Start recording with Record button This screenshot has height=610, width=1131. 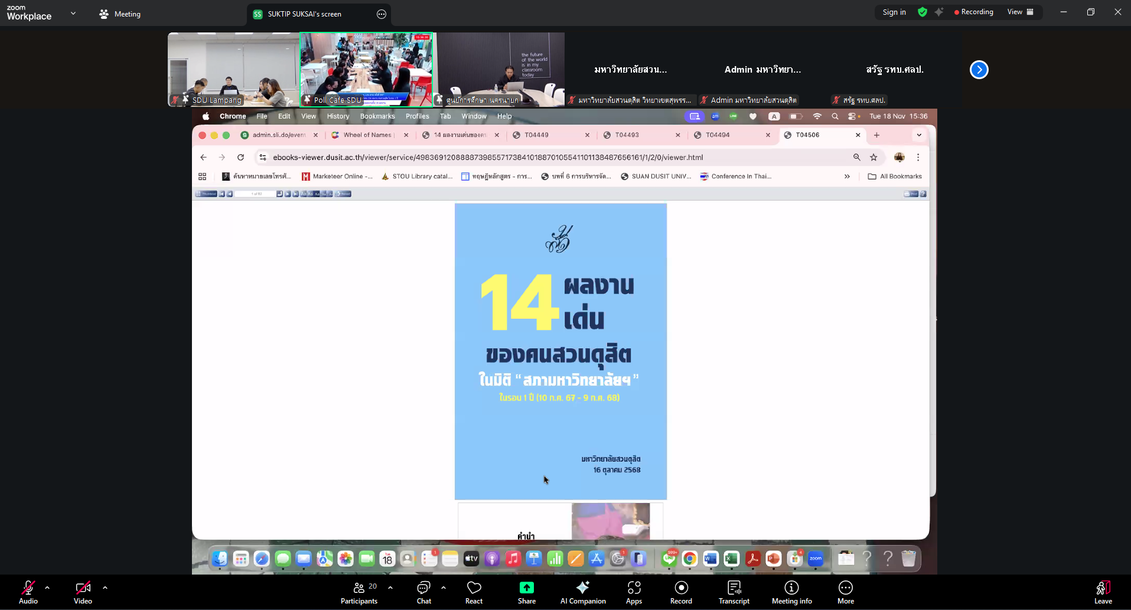[681, 592]
